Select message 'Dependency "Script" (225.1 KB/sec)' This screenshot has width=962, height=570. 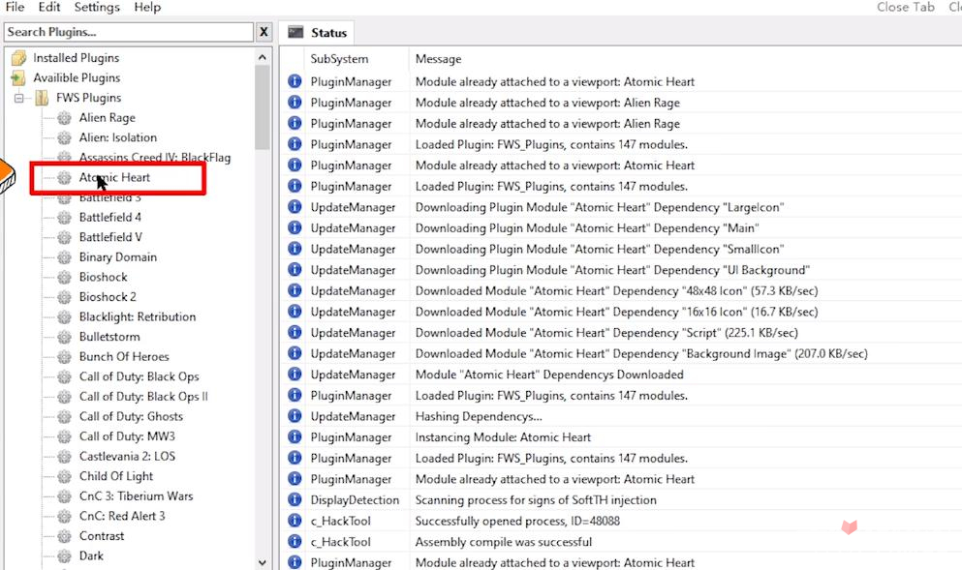click(x=606, y=333)
